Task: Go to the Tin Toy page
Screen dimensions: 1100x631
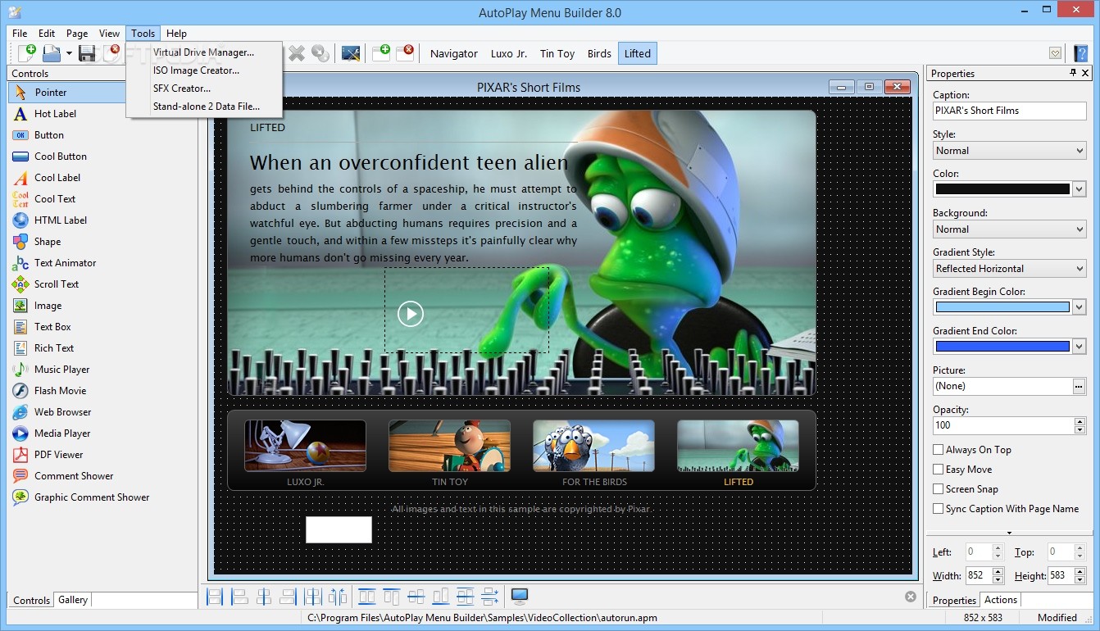Action: 557,54
